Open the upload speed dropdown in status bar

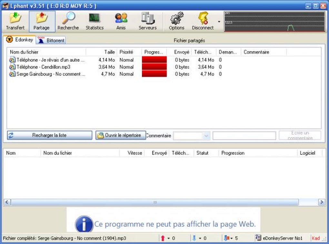click(168, 238)
